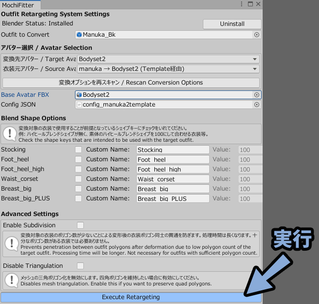The width and height of the screenshot is (319, 304).
Task: Enable the Stocking blend shape checkbox
Action: (78, 150)
